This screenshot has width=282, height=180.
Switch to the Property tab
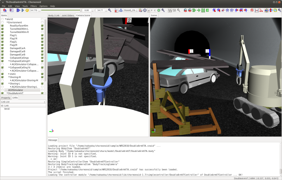point(6,98)
